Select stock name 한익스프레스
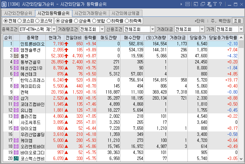 tap(33, 80)
